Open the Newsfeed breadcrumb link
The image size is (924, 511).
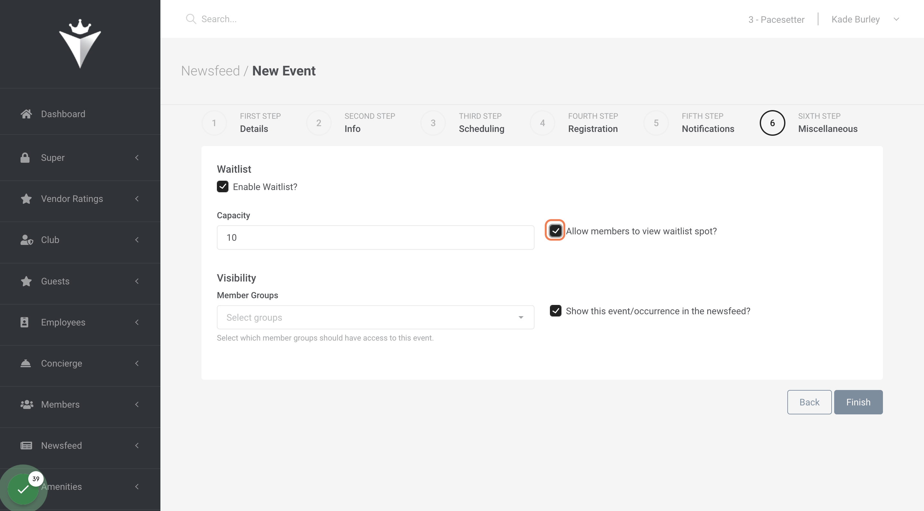pyautogui.click(x=210, y=71)
